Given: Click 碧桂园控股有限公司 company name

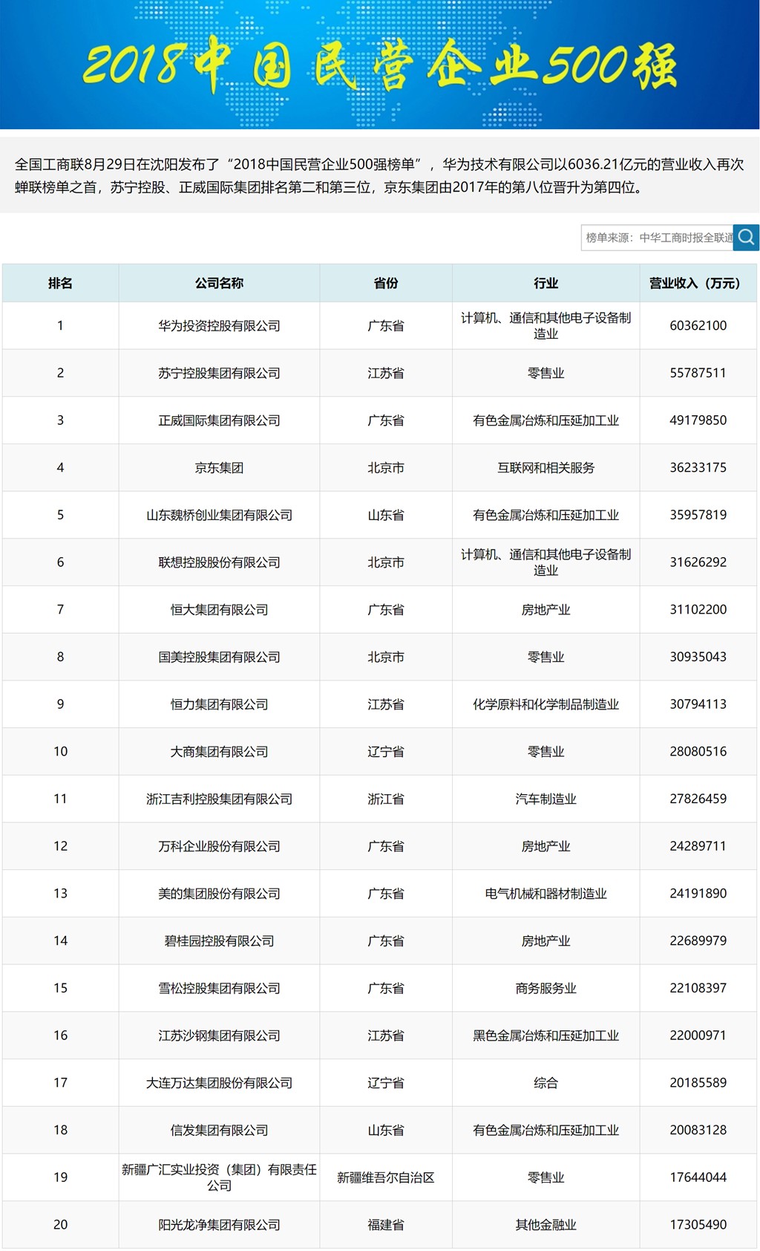Looking at the screenshot, I should coord(219,941).
